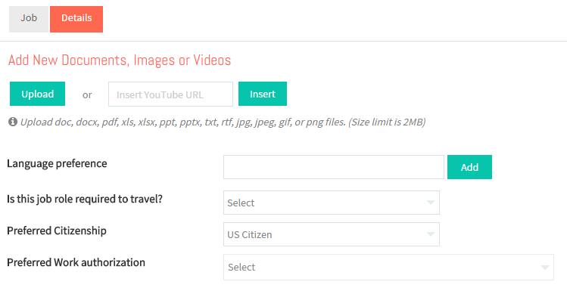
Task: Focus the Language preference text field
Action: click(x=334, y=167)
